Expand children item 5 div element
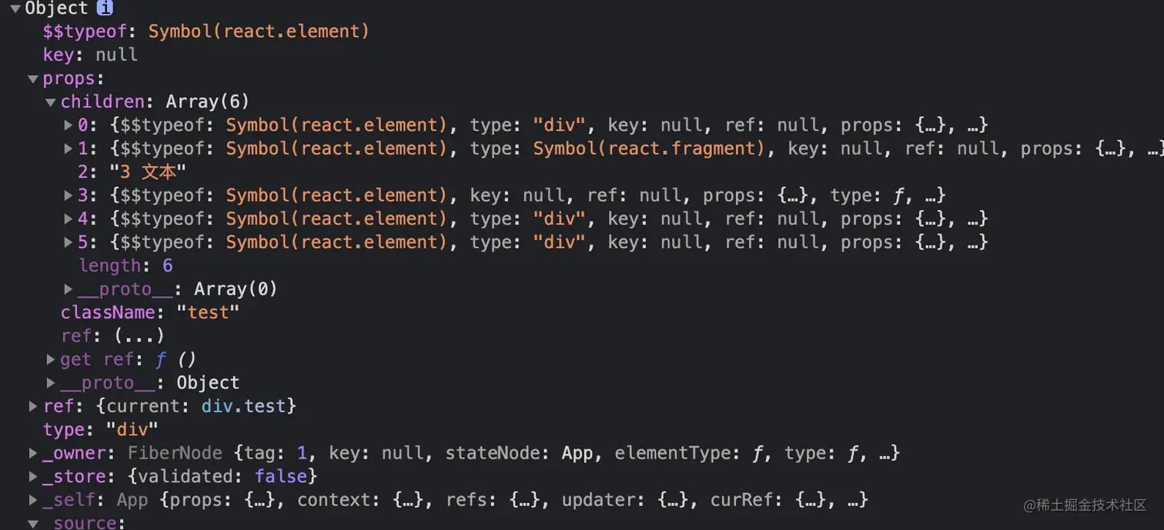Viewport: 1164px width, 530px height. click(69, 242)
